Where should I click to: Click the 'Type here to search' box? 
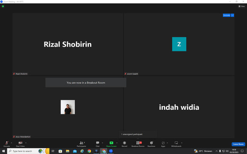coord(28,151)
